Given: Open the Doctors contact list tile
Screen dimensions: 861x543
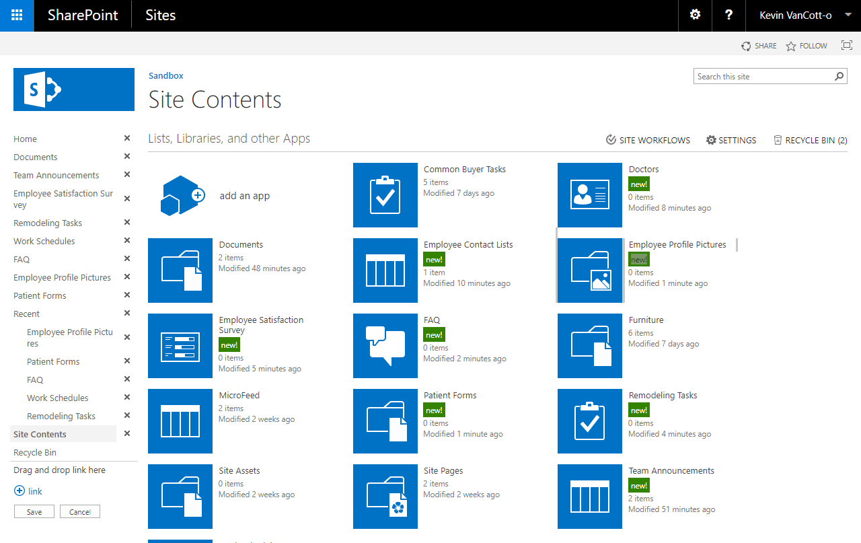Looking at the screenshot, I should click(590, 195).
